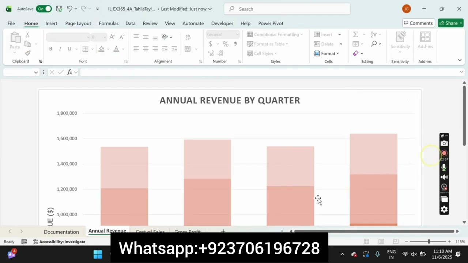
Task: Open Sort & Filter dropdown
Action: click(376, 34)
